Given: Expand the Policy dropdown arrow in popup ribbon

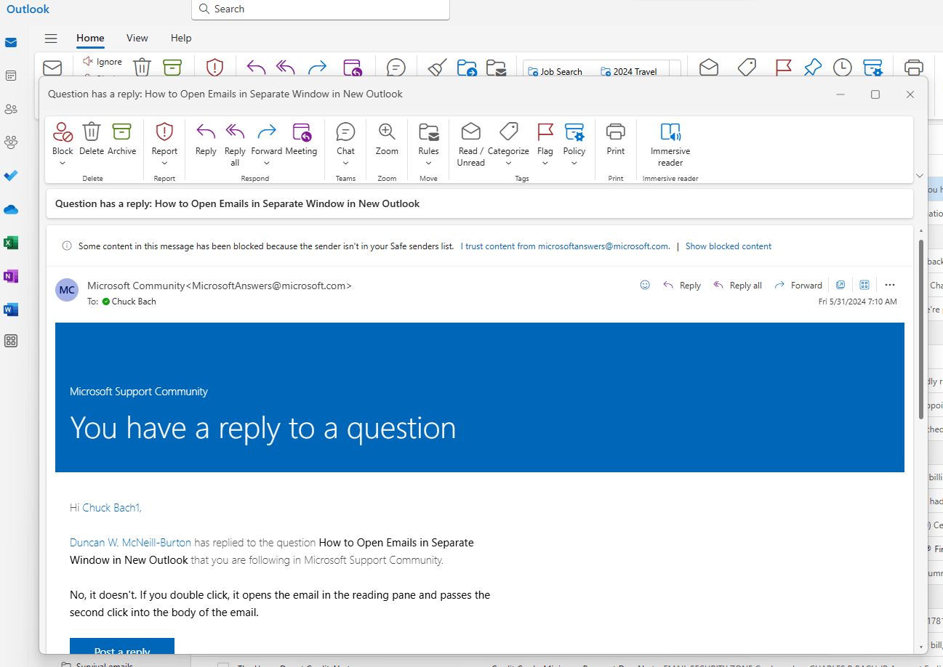Looking at the screenshot, I should point(574,163).
